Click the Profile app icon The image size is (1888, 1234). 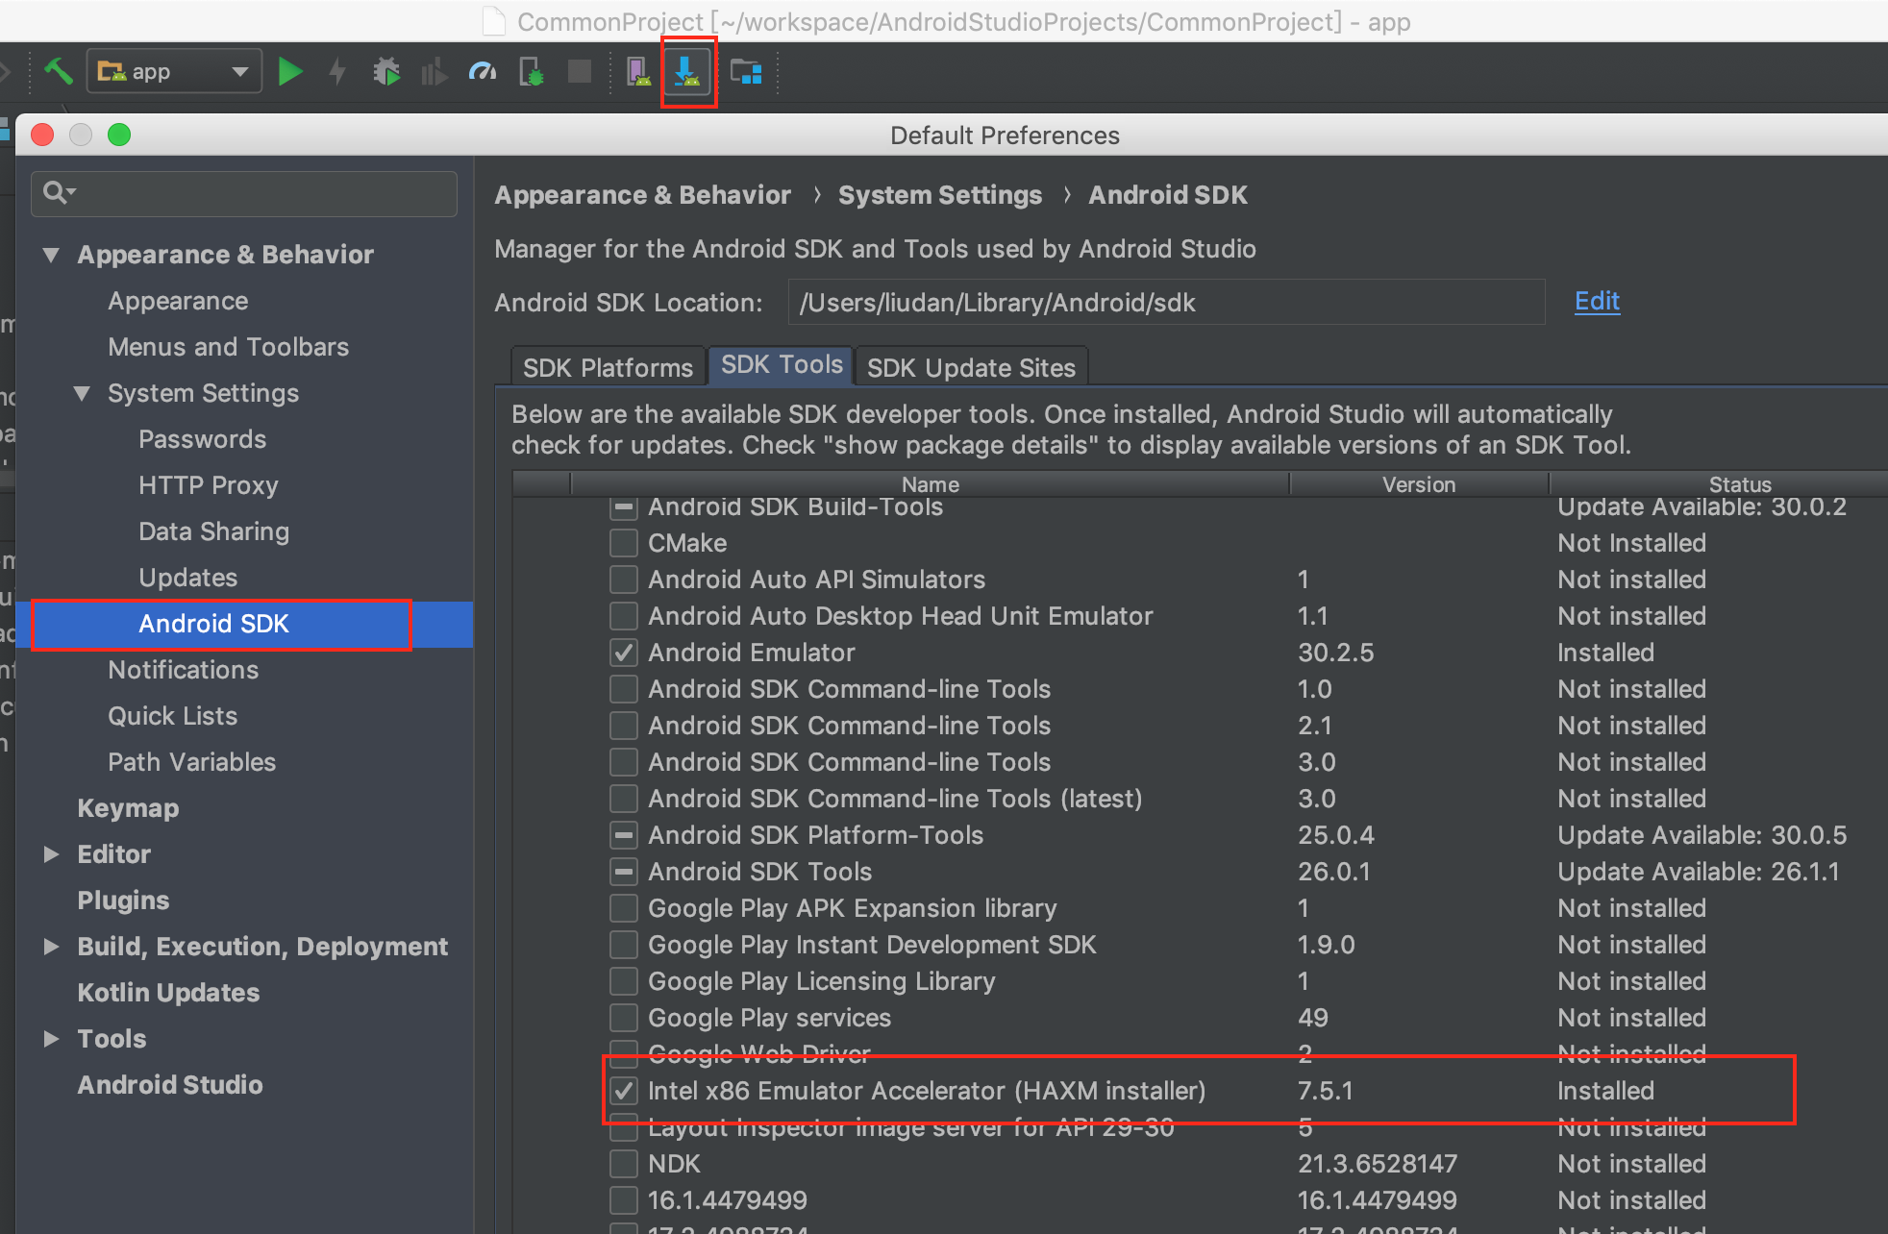click(x=483, y=70)
